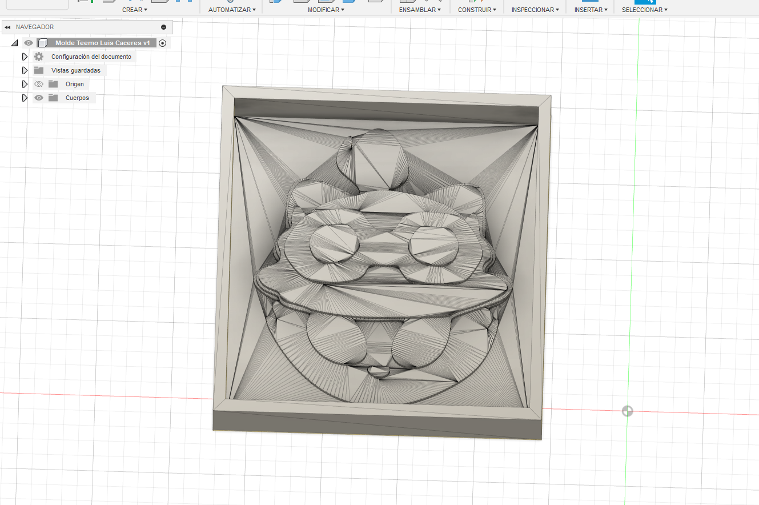Collapse the NAVEGADOR panel with double arrows
This screenshot has height=505, width=759.
click(7, 27)
